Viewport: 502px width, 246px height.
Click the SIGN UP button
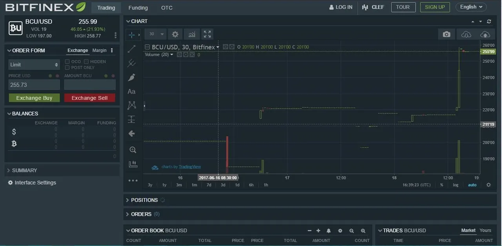pos(435,7)
